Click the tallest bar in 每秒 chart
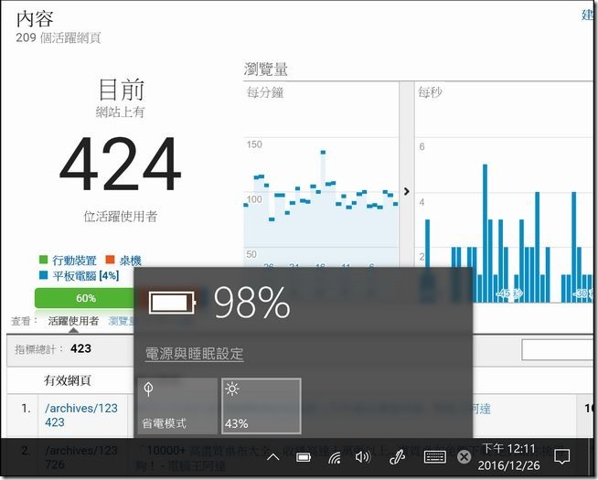 click(486, 233)
